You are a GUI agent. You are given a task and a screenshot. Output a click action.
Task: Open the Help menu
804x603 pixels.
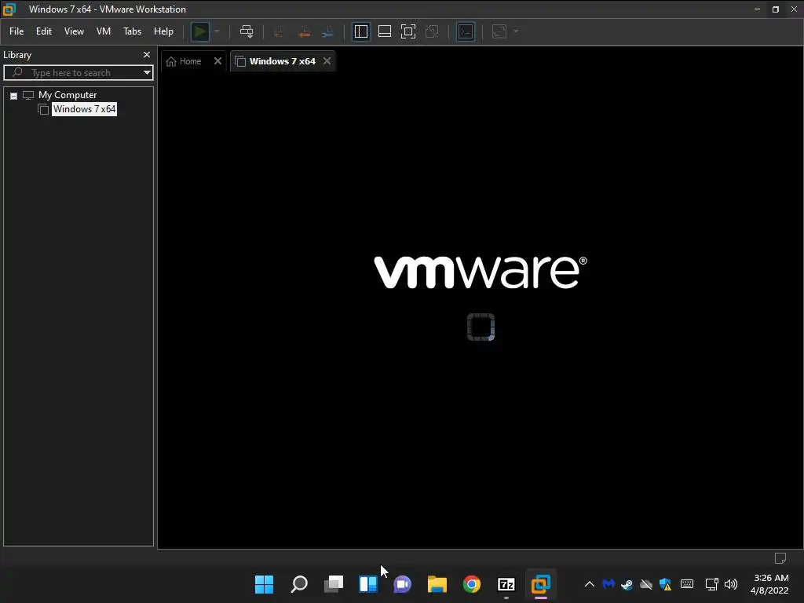163,31
